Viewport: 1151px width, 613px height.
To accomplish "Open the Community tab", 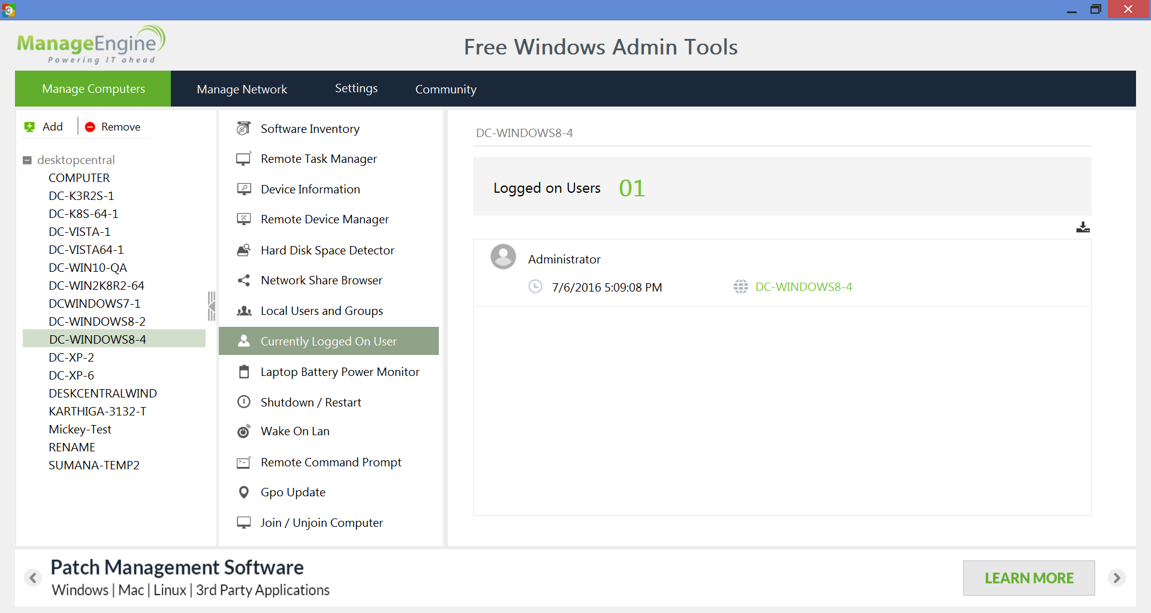I will (x=445, y=89).
